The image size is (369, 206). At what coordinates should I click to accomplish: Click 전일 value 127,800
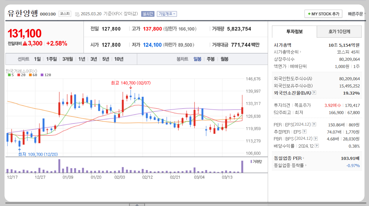coord(111,29)
